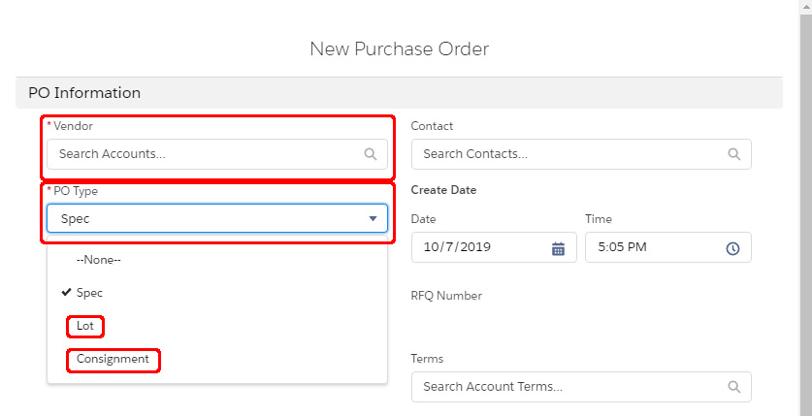Image resolution: width=812 pixels, height=416 pixels.
Task: Select the Spec option in the list
Action: tap(89, 293)
